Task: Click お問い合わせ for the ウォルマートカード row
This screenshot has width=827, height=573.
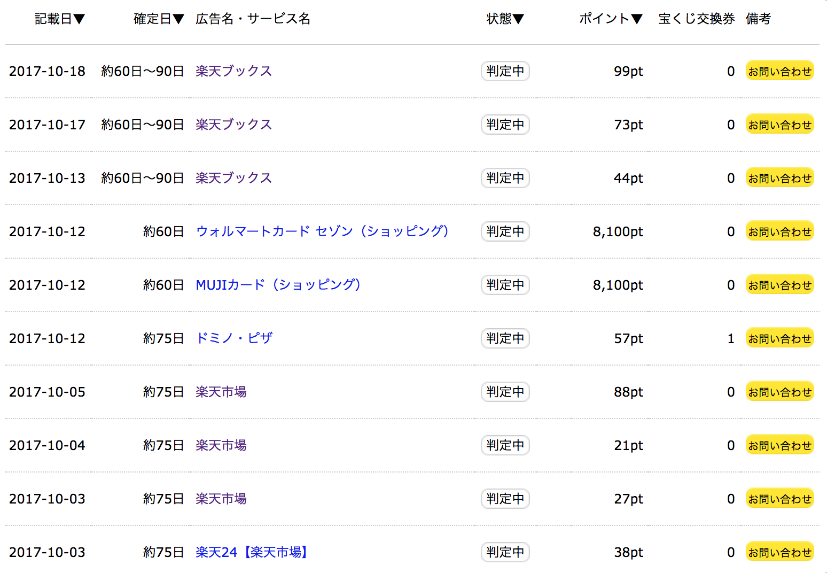Action: [779, 231]
